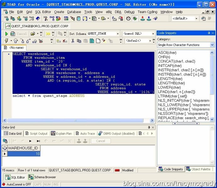Open the DBA menu
Screen dimensions: 217x188
[118, 12]
